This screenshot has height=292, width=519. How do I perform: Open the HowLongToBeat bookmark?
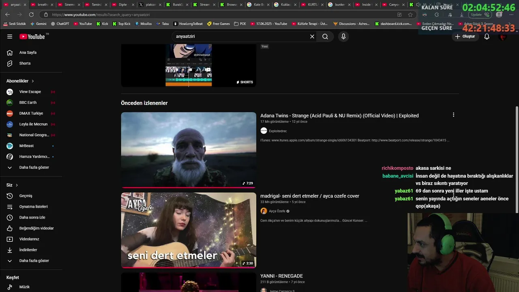point(188,24)
